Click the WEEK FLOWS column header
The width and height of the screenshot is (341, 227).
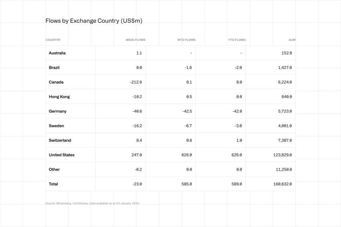pos(136,40)
